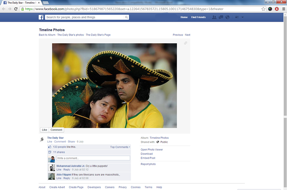
Task: Click the 9 July post date
Action: click(x=80, y=142)
